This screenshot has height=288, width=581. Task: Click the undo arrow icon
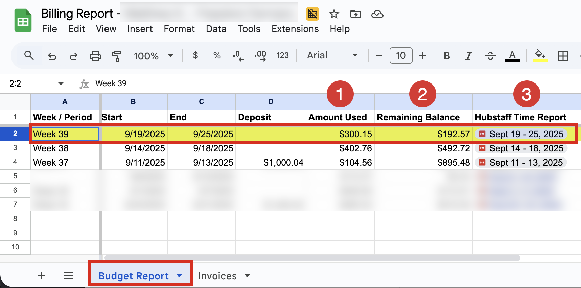(x=52, y=56)
